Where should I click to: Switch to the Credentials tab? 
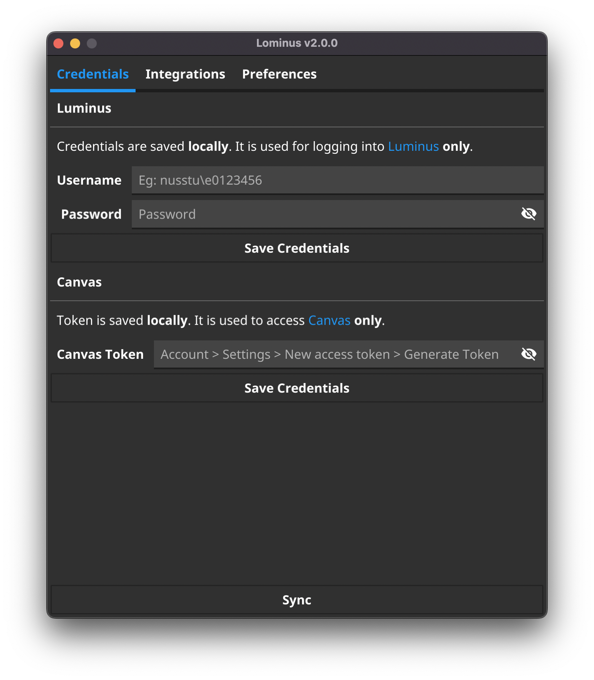pyautogui.click(x=93, y=74)
